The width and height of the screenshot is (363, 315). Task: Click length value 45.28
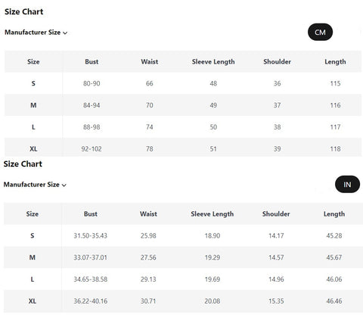coord(334,235)
